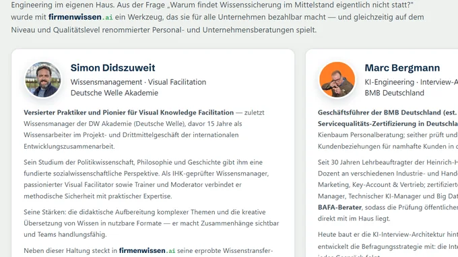Viewport: 458px width, 257px height.
Task: Select the name heading Simon Didszuweit
Action: click(x=112, y=68)
